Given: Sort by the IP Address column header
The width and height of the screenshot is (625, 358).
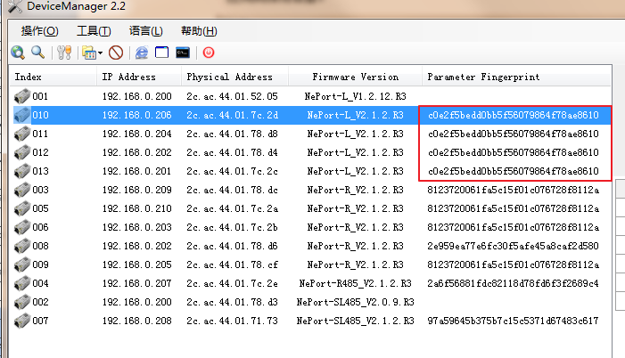Looking at the screenshot, I should click(128, 77).
